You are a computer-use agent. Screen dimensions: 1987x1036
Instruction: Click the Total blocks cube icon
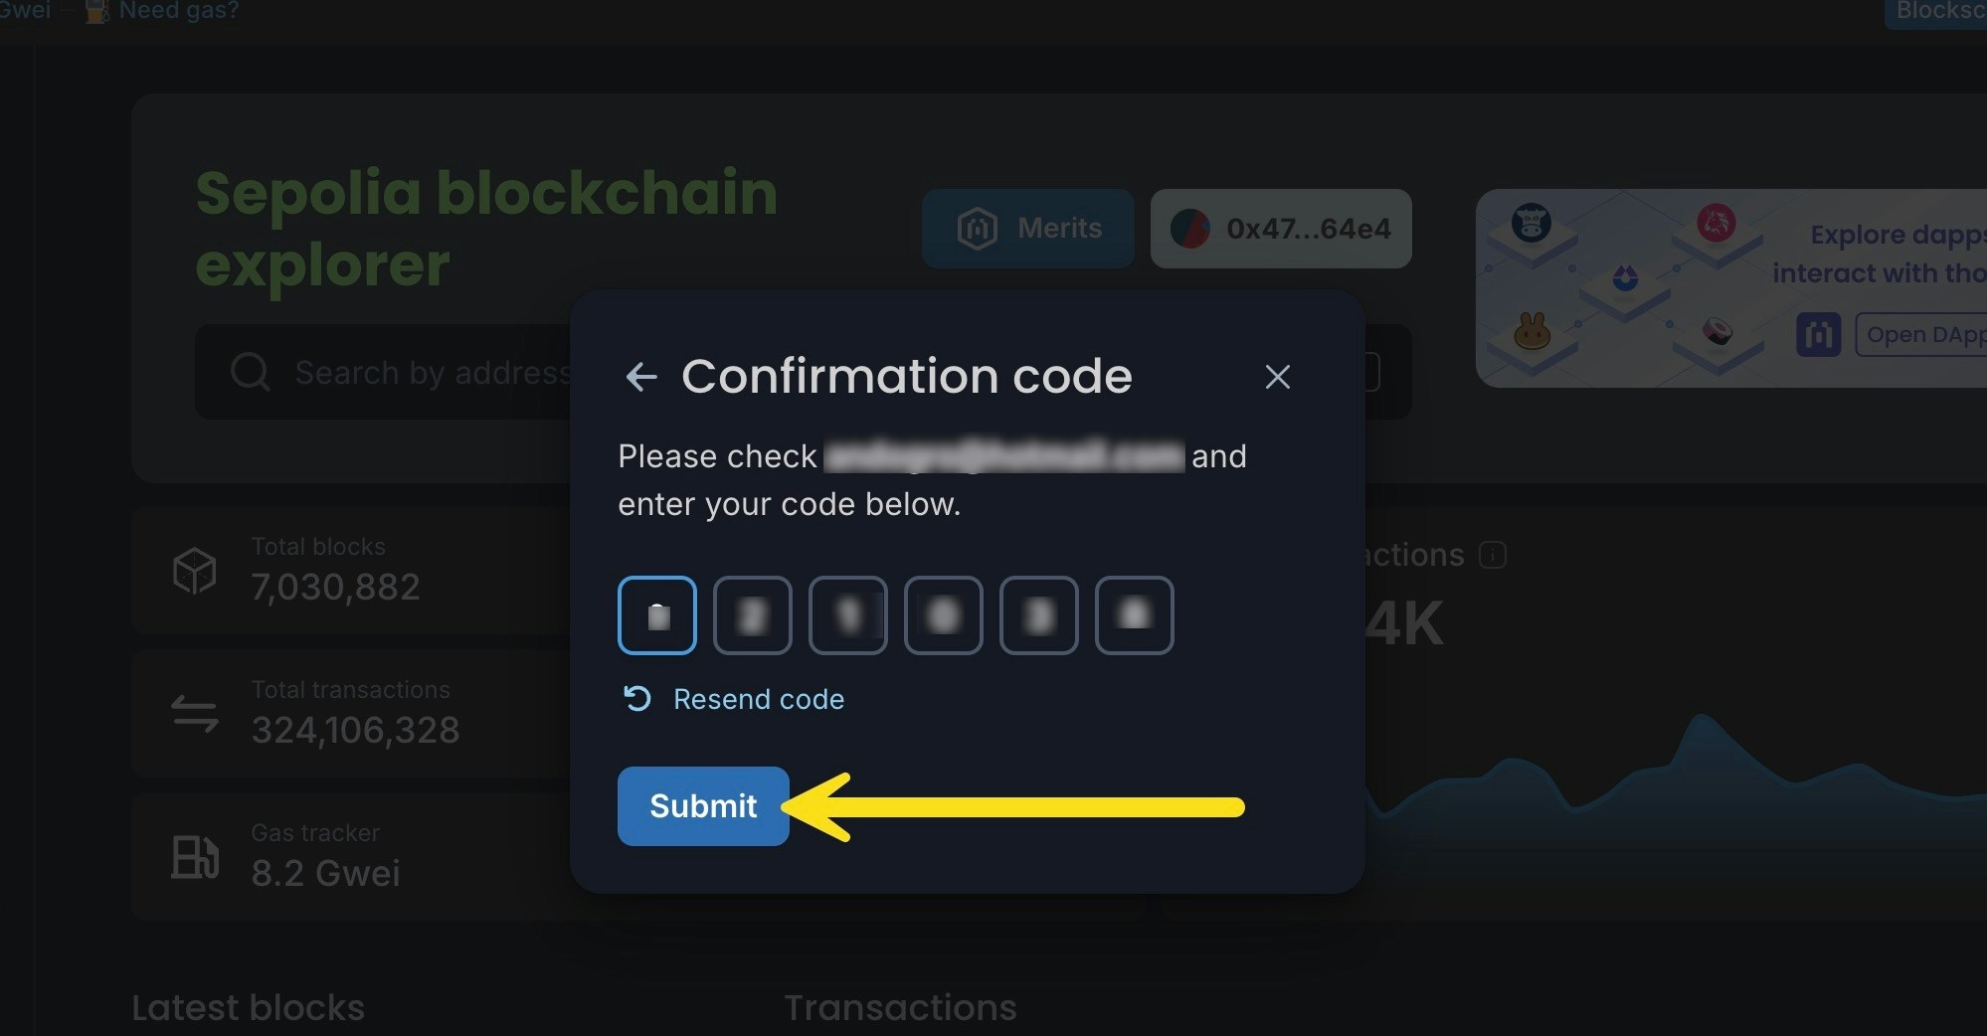pyautogui.click(x=194, y=571)
